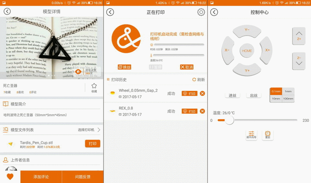The width and height of the screenshot is (311, 183).
Task: Open the 调平向导 leveling wizard icon
Action: coord(251,135)
